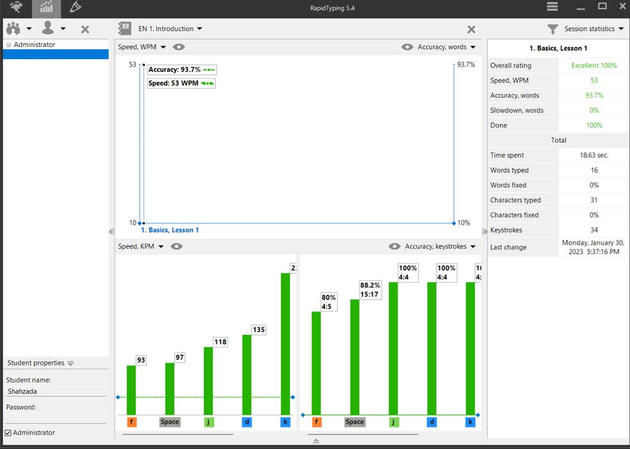
Task: Click the X to clear lesson statistics
Action: (x=471, y=30)
